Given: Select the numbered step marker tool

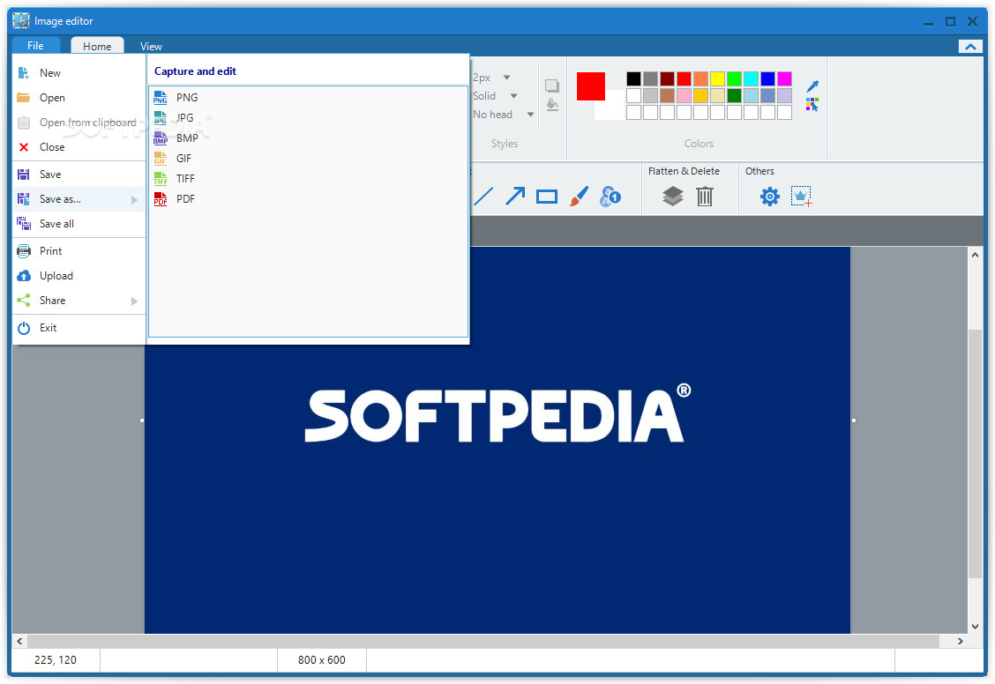Looking at the screenshot, I should (x=610, y=197).
